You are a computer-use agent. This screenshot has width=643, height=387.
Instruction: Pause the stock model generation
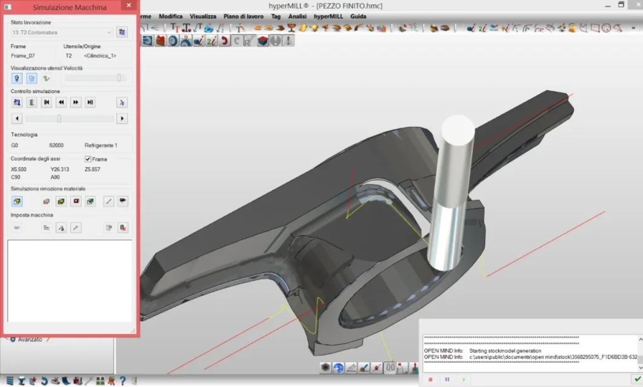point(447,380)
